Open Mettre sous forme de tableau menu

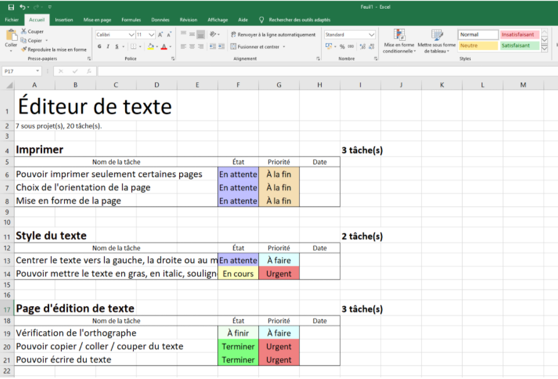pyautogui.click(x=437, y=41)
